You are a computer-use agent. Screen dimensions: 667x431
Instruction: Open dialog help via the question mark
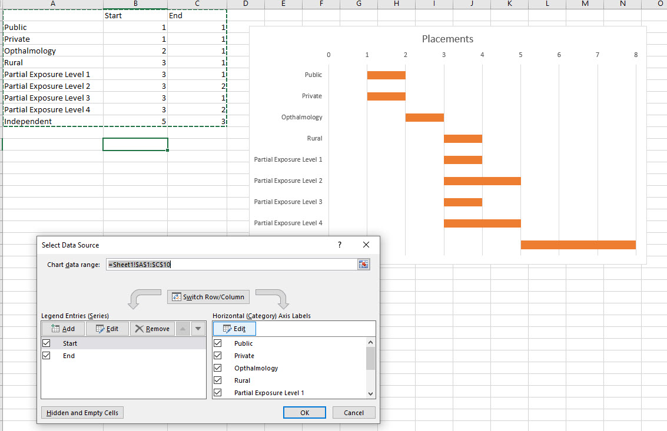[340, 245]
